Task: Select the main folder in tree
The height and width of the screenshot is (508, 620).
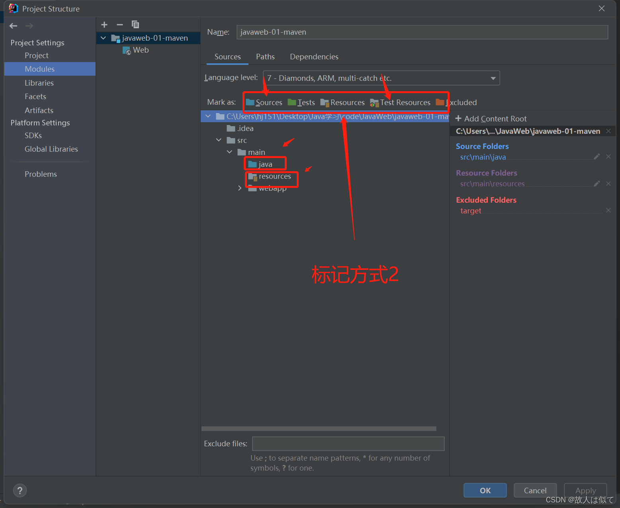Action: pyautogui.click(x=251, y=152)
